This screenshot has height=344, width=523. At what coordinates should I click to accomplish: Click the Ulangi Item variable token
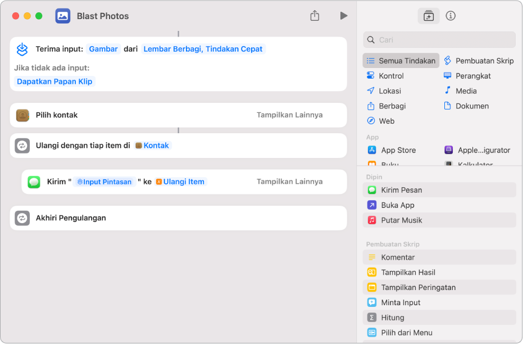coord(180,182)
